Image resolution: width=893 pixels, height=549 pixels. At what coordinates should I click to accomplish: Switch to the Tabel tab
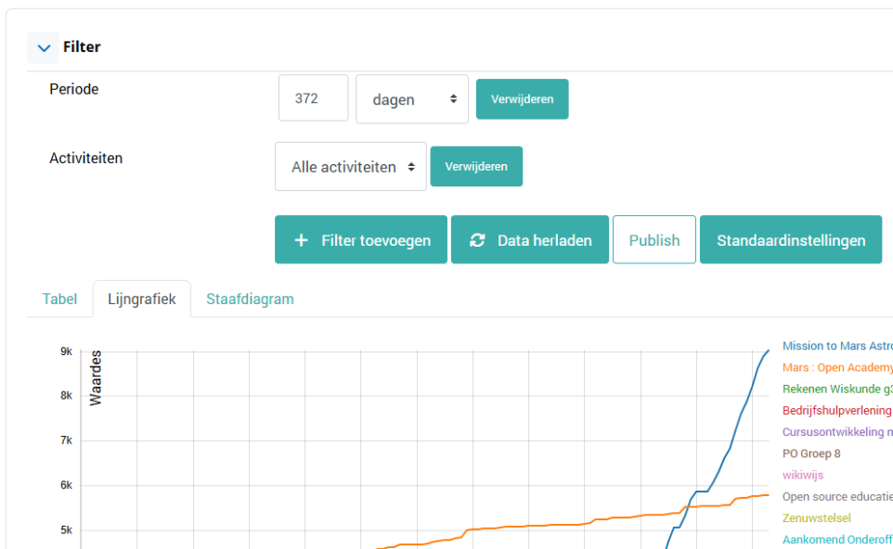(x=59, y=300)
